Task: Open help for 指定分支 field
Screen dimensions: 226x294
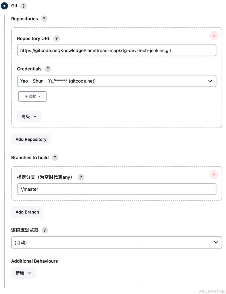Action: tap(81, 177)
